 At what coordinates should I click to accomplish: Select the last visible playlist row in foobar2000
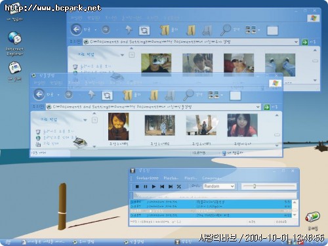point(211,215)
